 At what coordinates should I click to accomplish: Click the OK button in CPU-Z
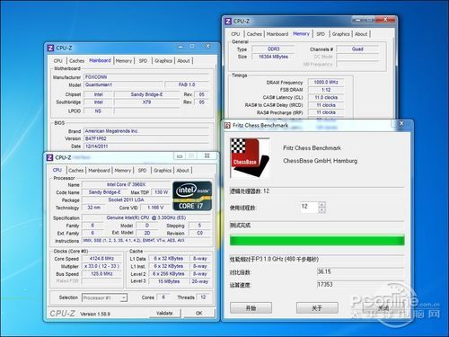[x=199, y=313]
